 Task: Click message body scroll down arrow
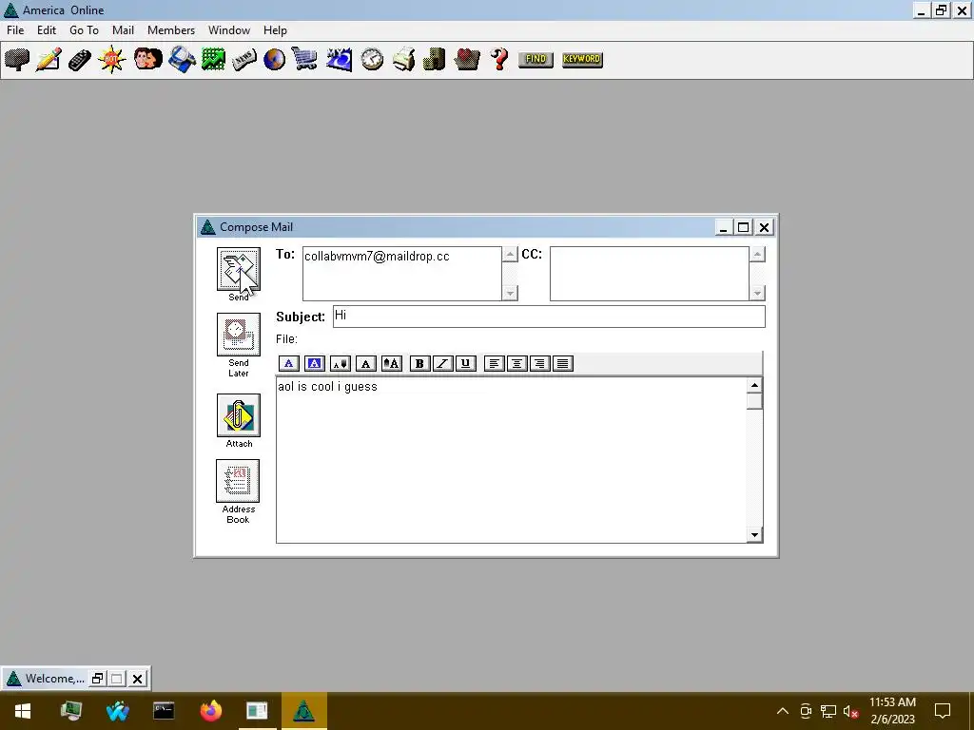[754, 534]
